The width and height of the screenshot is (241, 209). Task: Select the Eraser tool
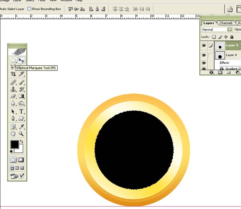[x=13, y=96]
